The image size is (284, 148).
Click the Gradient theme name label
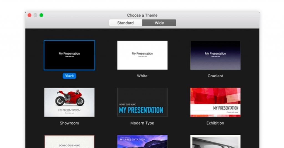[215, 76]
